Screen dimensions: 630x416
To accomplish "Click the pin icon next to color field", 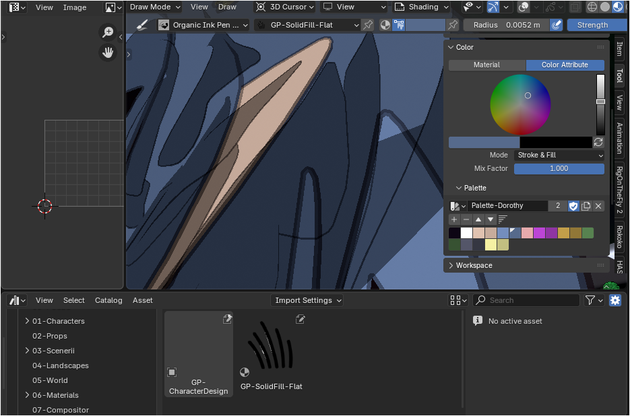I will (453, 25).
